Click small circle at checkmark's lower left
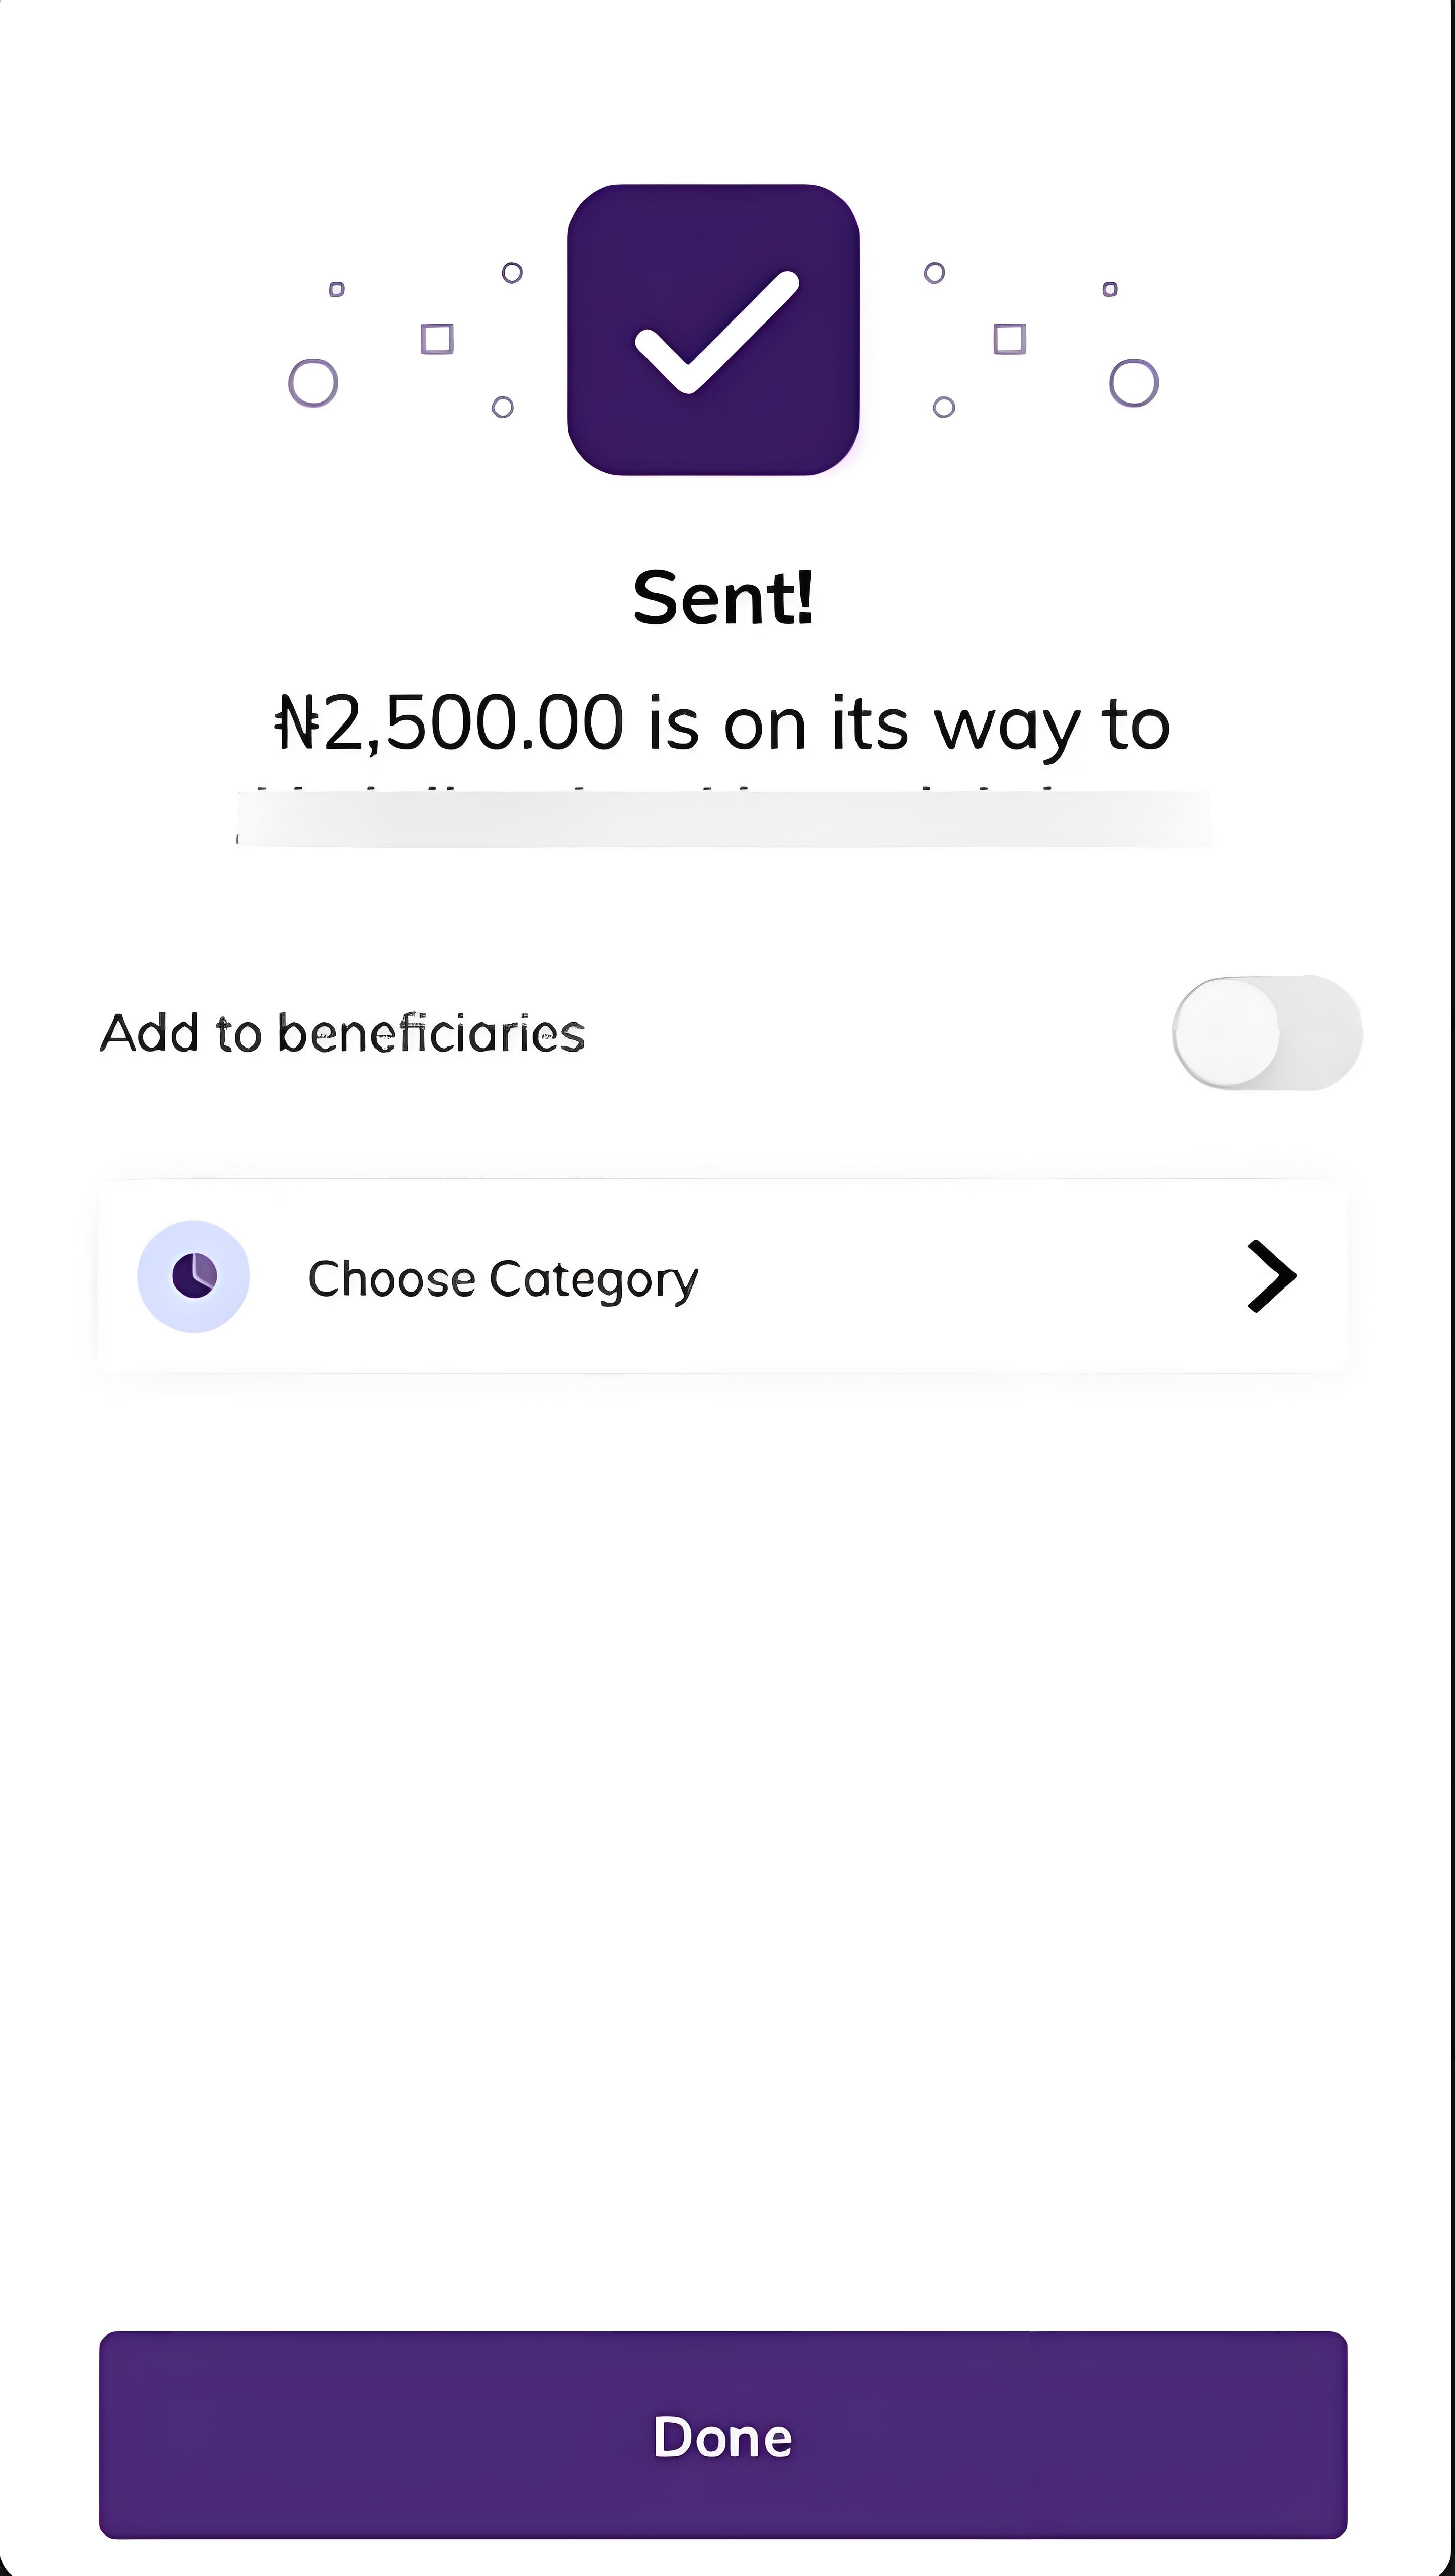1455x2576 pixels. pyautogui.click(x=503, y=407)
